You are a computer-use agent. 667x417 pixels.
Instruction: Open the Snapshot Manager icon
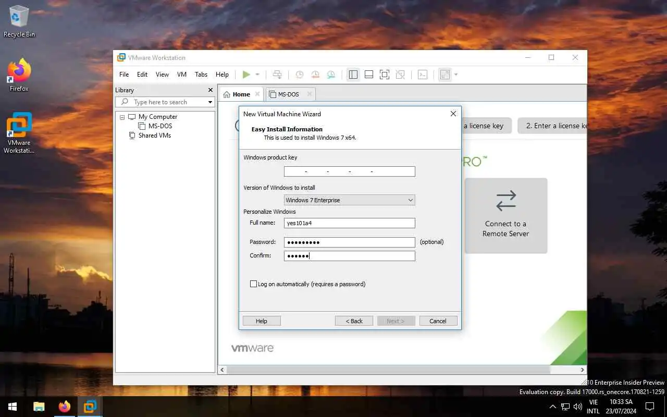pos(331,75)
